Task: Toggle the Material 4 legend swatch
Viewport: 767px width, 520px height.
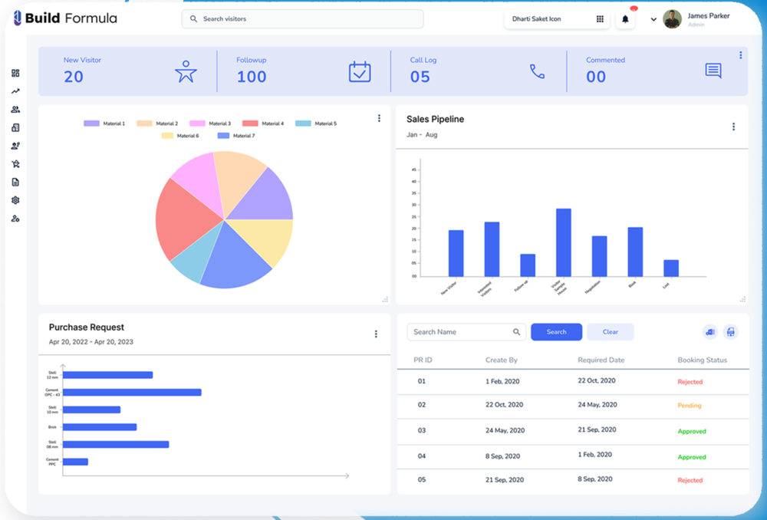Action: [x=250, y=123]
